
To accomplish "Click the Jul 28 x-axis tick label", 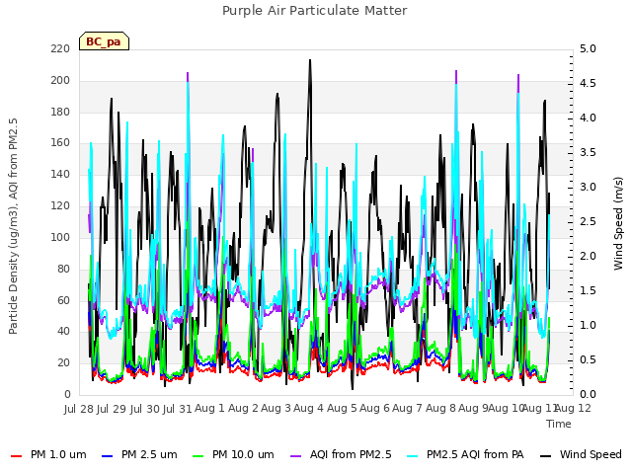I will pyautogui.click(x=79, y=409).
